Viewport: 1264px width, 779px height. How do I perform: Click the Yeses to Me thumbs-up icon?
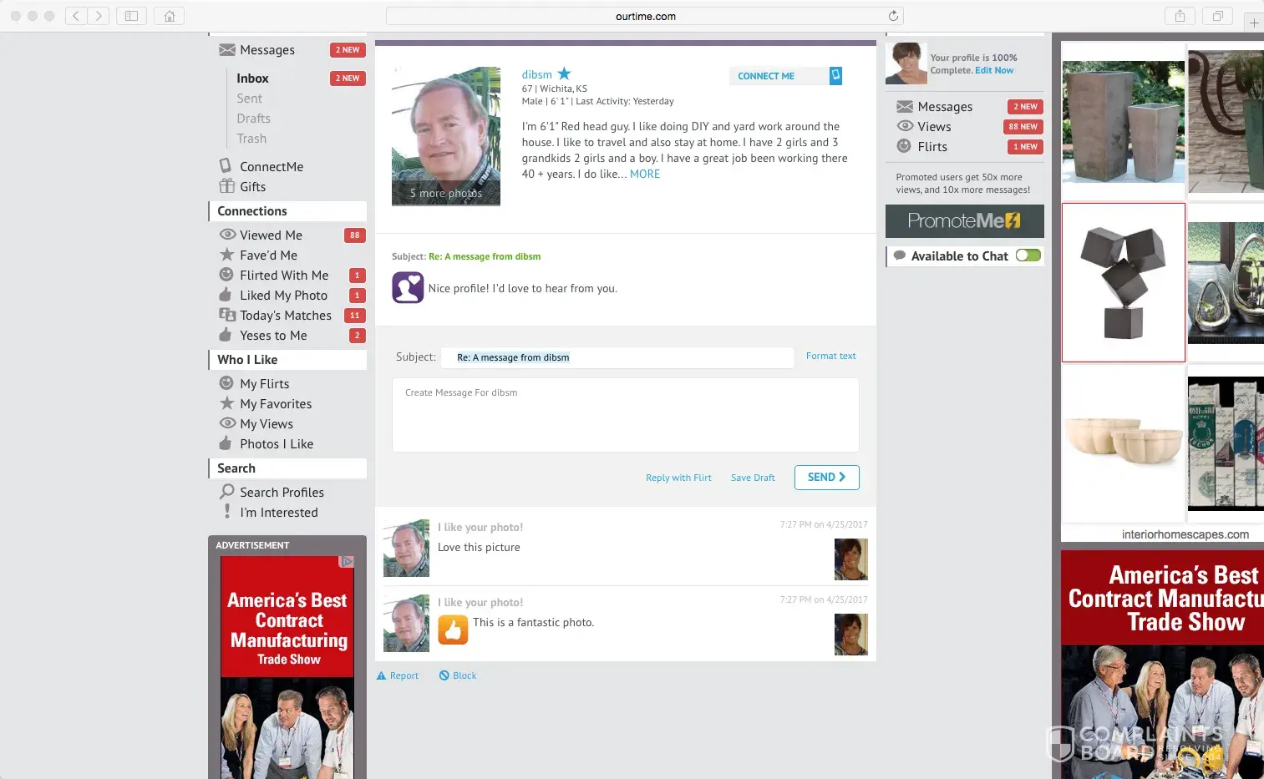[226, 335]
